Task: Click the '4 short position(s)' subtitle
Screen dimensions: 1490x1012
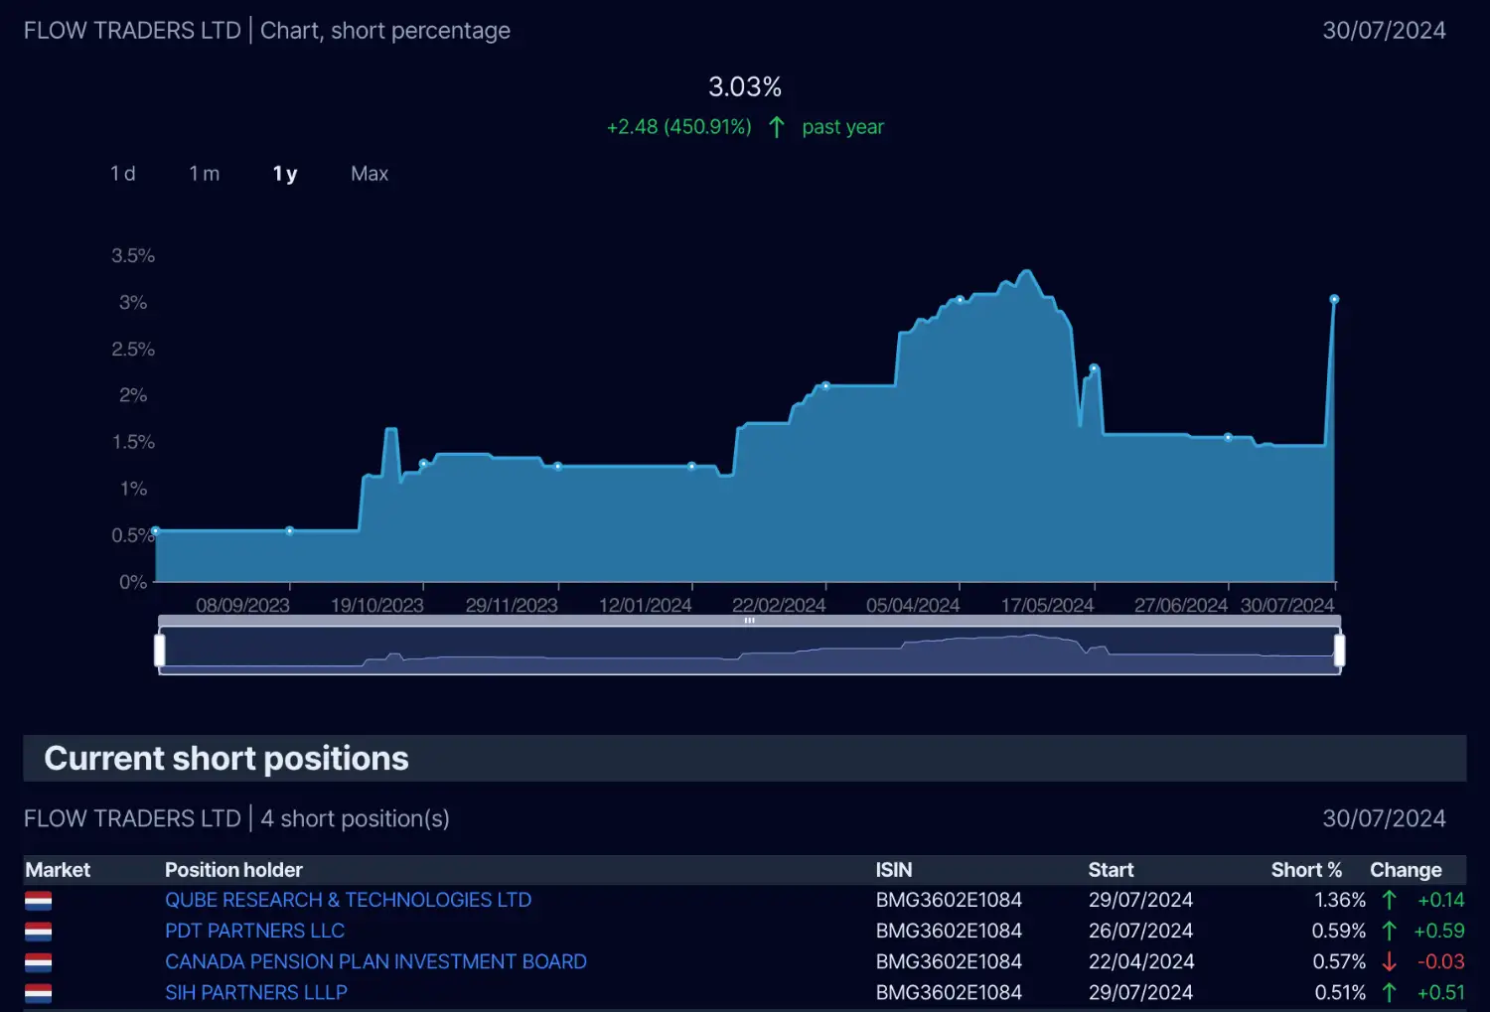Action: click(x=356, y=818)
